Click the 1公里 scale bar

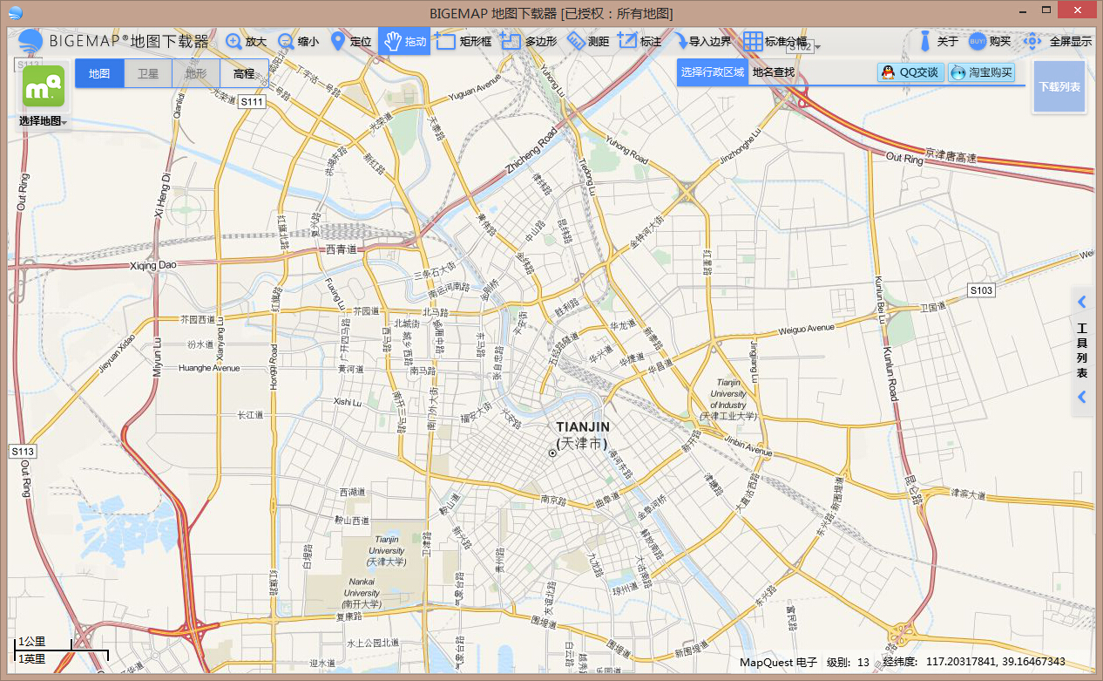click(x=43, y=643)
